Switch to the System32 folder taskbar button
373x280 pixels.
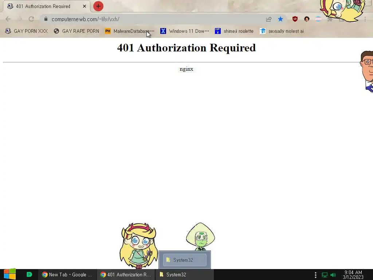(185, 275)
